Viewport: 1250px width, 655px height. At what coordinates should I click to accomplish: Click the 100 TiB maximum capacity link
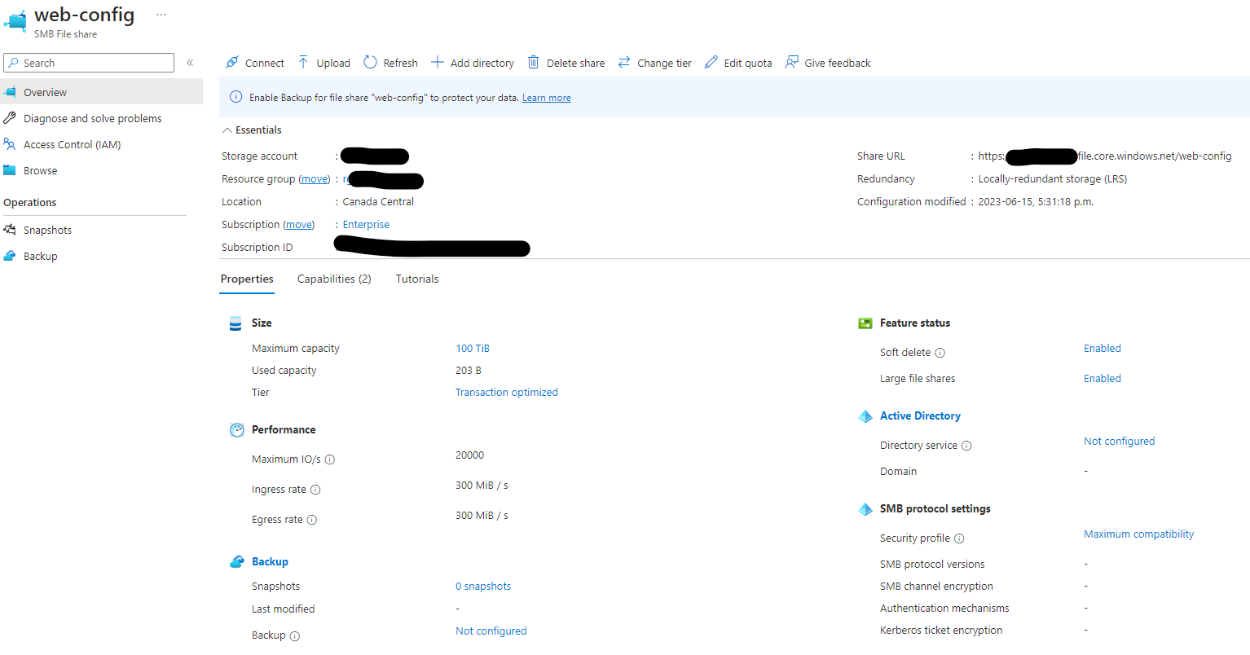[x=473, y=349]
